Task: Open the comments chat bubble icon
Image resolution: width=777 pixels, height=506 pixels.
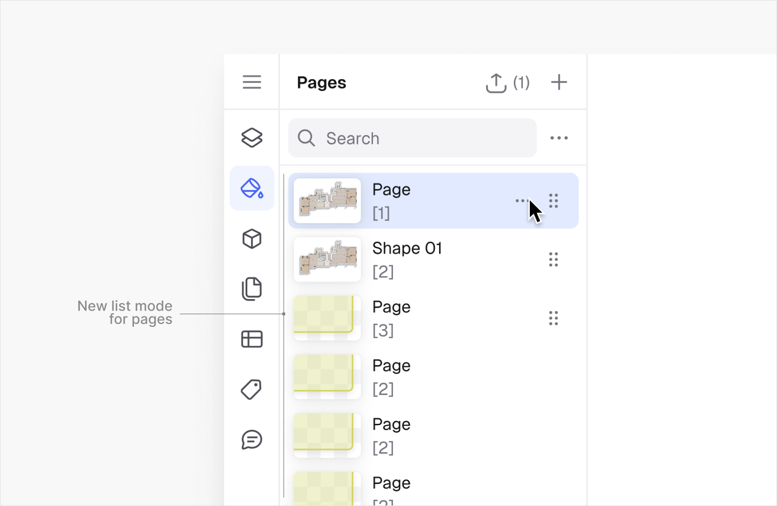Action: (252, 440)
